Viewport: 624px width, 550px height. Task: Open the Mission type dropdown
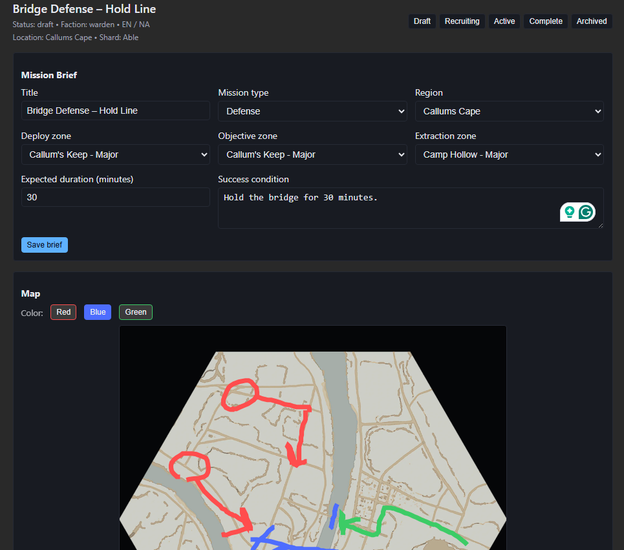(312, 111)
